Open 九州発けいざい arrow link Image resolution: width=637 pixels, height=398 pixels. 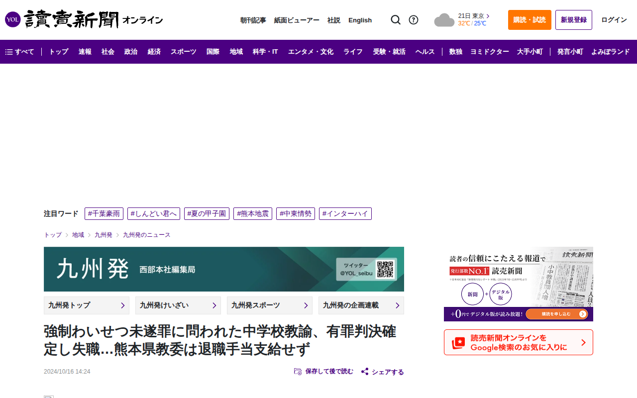point(178,305)
